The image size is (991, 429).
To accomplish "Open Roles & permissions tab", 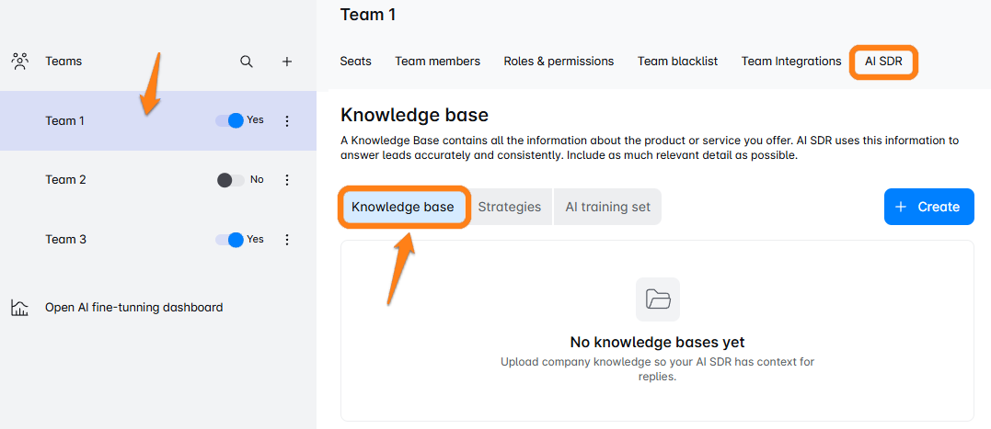I will [559, 62].
